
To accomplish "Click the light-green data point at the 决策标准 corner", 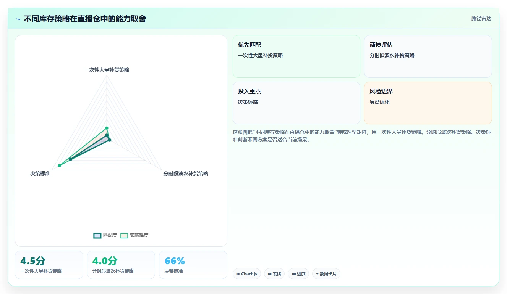I will click(59, 165).
